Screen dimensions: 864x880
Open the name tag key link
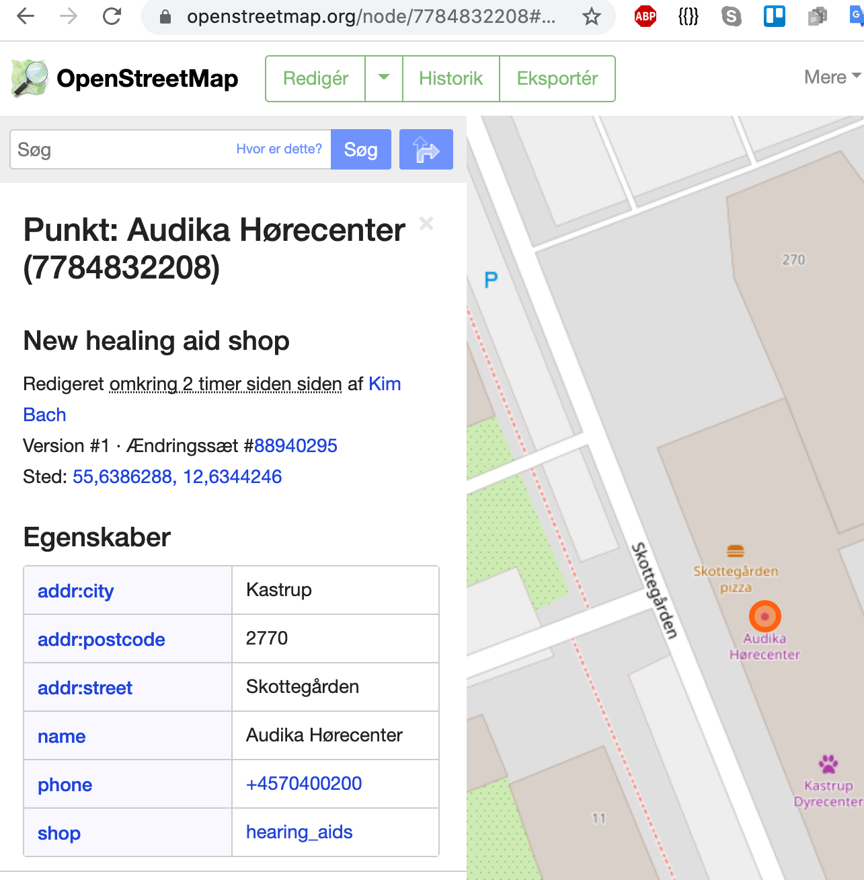click(62, 737)
